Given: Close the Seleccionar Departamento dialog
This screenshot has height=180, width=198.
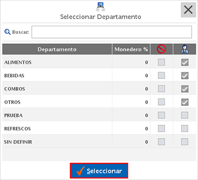Looking at the screenshot, I should tap(188, 10).
